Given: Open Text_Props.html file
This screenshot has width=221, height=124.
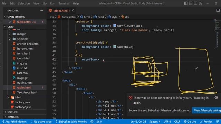Looking at the screenshot, I should 27,92.
